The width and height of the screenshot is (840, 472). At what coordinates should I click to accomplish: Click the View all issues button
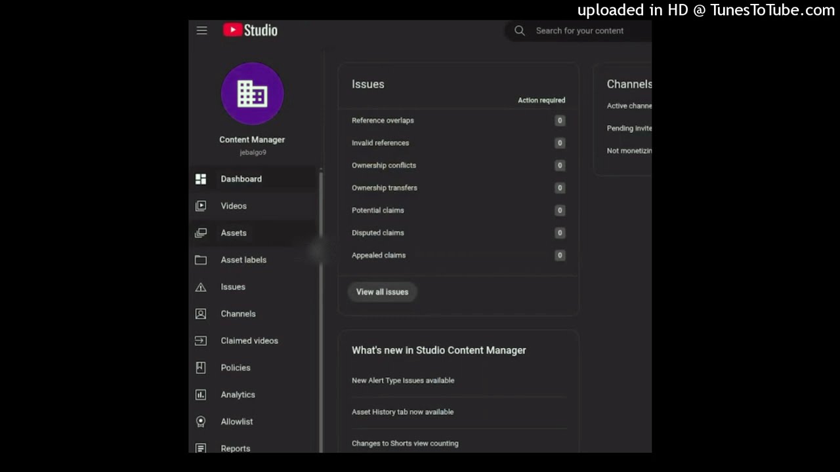382,292
